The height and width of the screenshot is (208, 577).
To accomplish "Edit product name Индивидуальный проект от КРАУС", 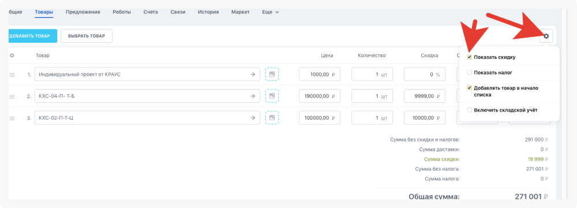I will [147, 74].
